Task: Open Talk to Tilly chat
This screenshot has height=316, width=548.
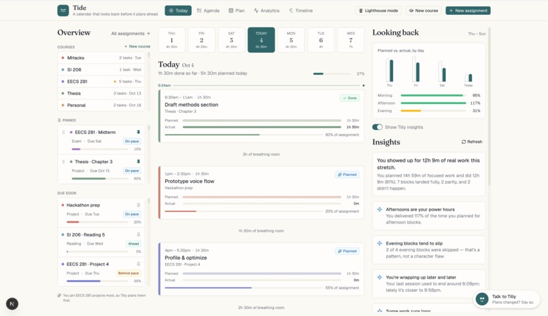Action: point(507,299)
